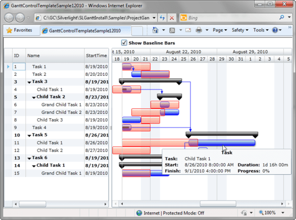Image resolution: width=296 pixels, height=220 pixels.
Task: Click the Refresh page icon
Action: click(162, 18)
